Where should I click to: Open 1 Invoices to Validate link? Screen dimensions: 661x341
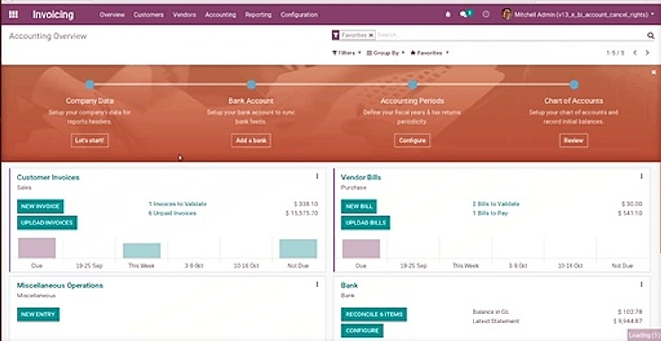click(178, 204)
